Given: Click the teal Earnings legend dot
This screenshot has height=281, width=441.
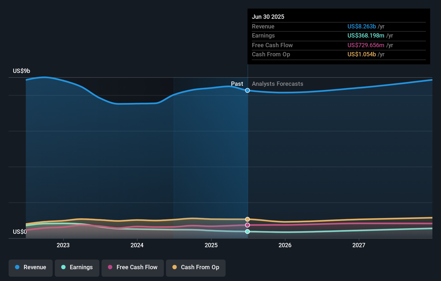Looking at the screenshot, I should [x=63, y=267].
